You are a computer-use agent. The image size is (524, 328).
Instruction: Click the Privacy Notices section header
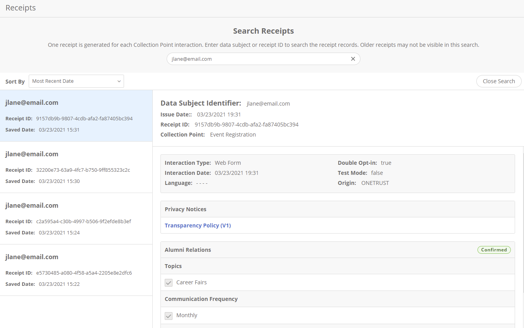click(x=338, y=209)
